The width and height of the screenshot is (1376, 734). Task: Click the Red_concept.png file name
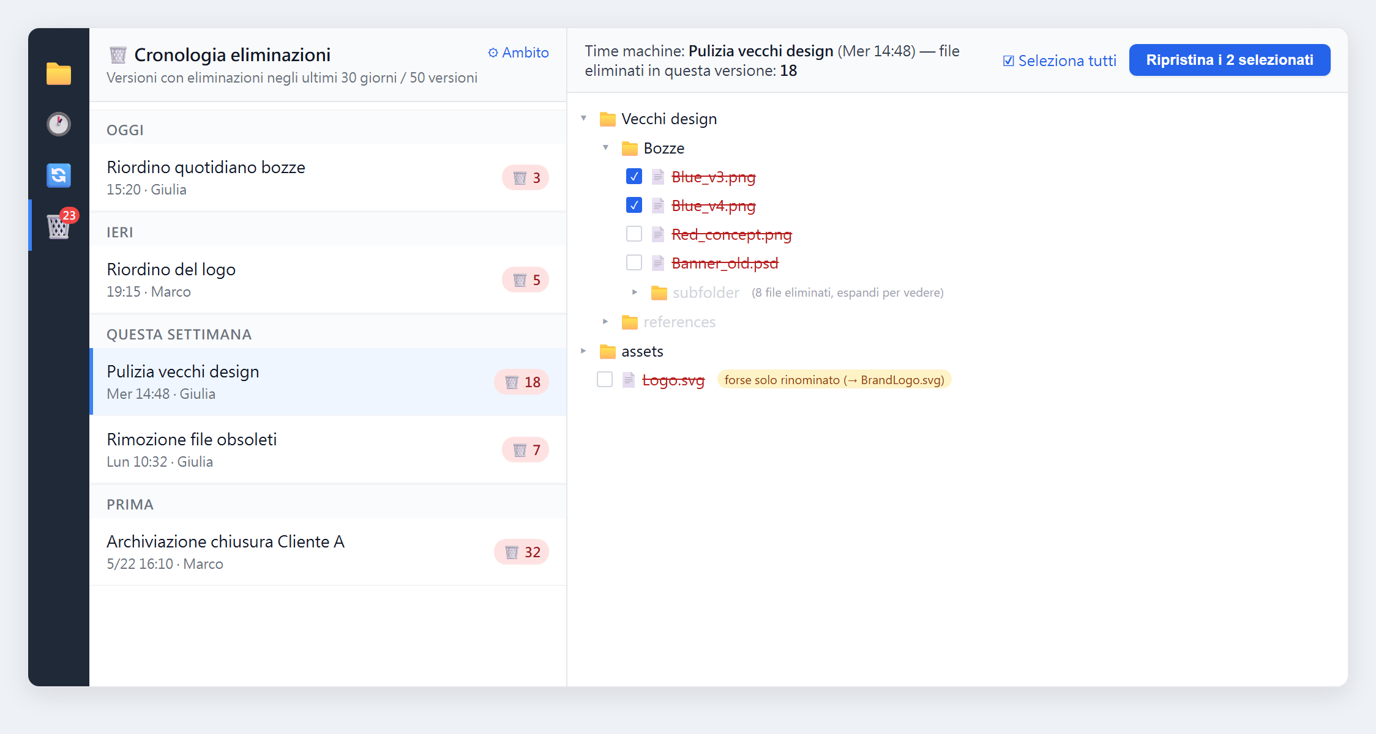pyautogui.click(x=731, y=234)
